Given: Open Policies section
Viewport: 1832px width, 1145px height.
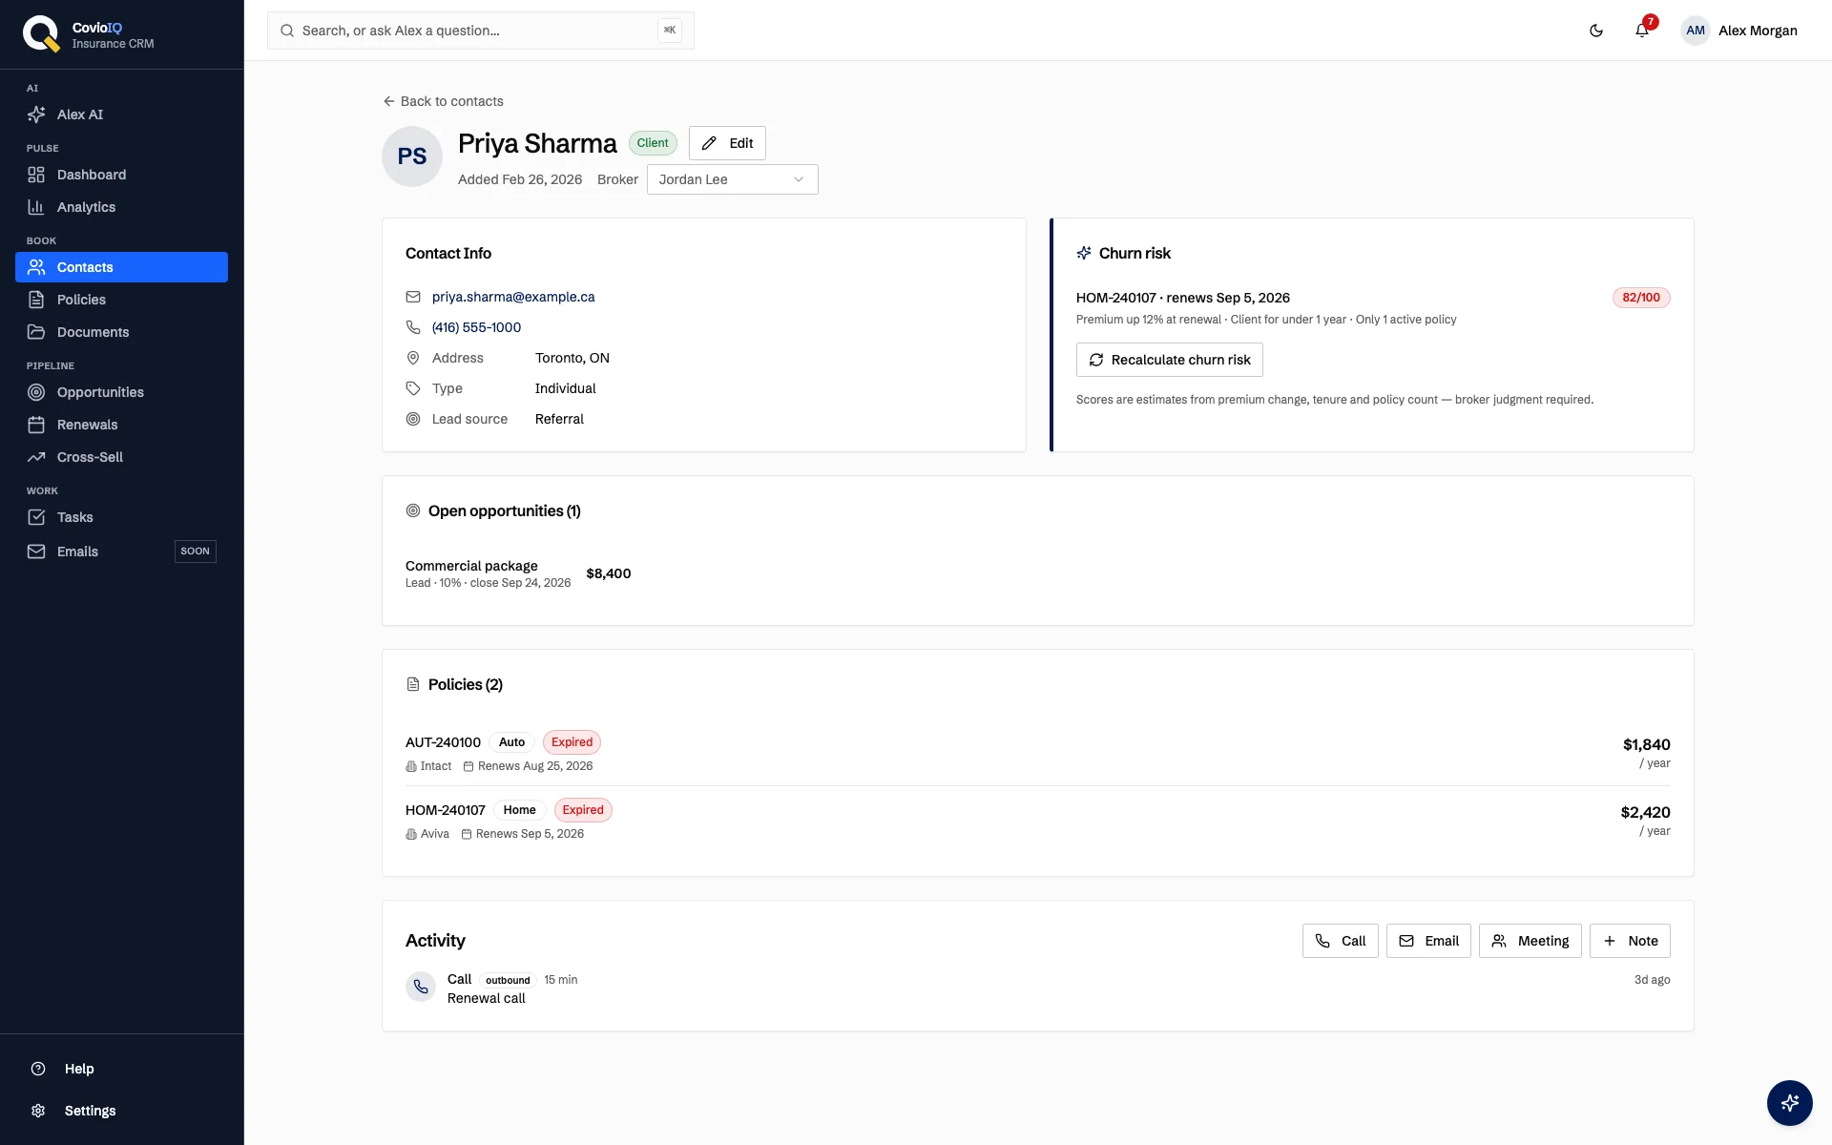Looking at the screenshot, I should tap(121, 300).
